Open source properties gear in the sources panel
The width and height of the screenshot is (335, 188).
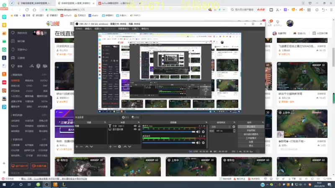coord(120,147)
